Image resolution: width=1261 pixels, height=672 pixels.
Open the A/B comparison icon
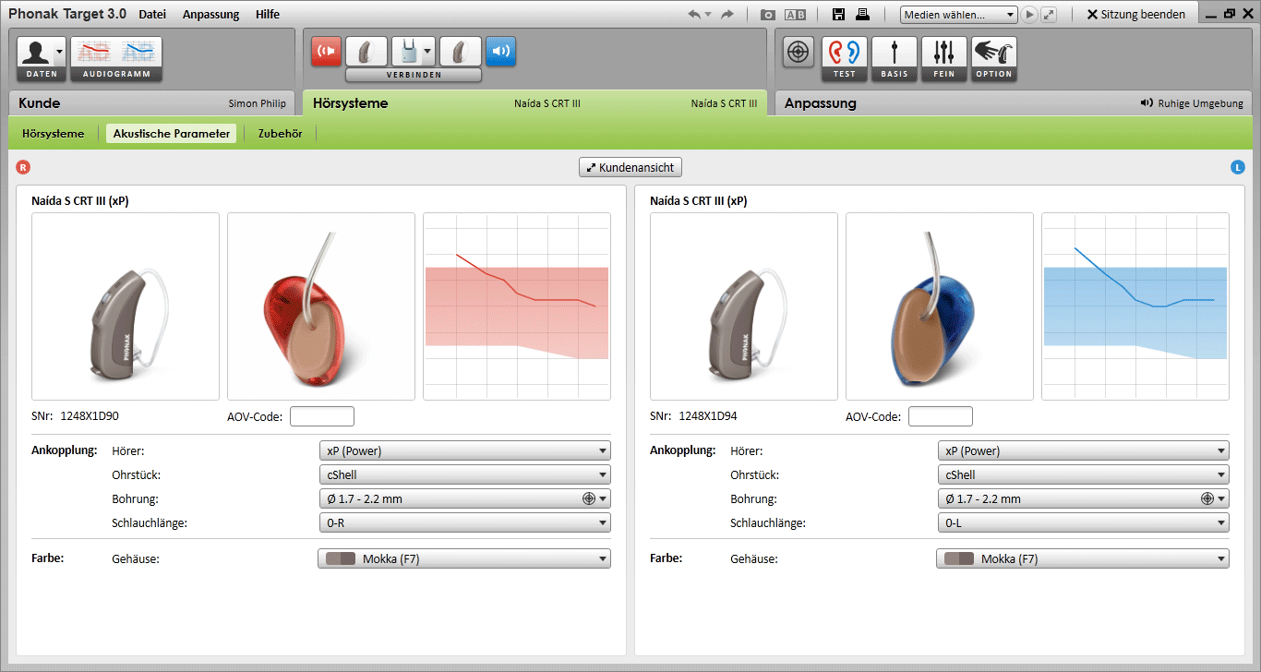click(x=794, y=15)
